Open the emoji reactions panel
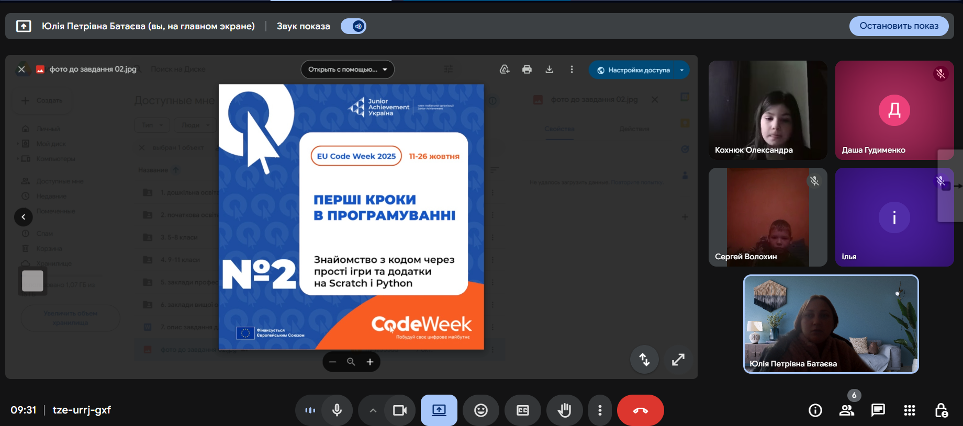Image resolution: width=963 pixels, height=426 pixels. click(480, 410)
